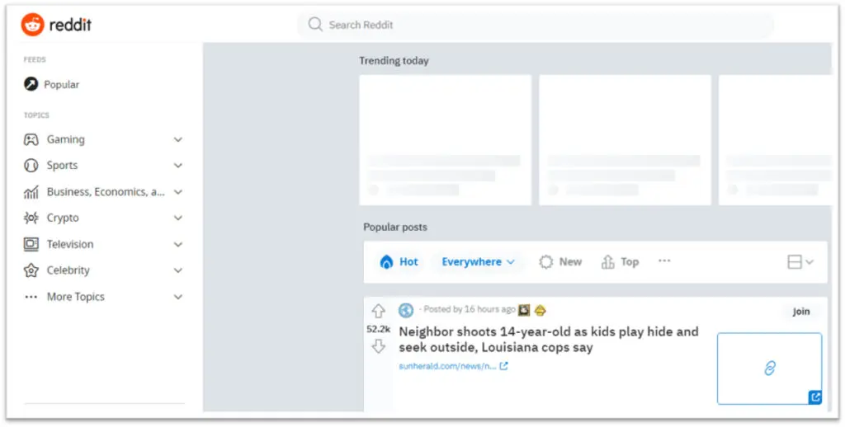The image size is (845, 427).
Task: Focus the Search Reddit field
Action: (x=536, y=25)
